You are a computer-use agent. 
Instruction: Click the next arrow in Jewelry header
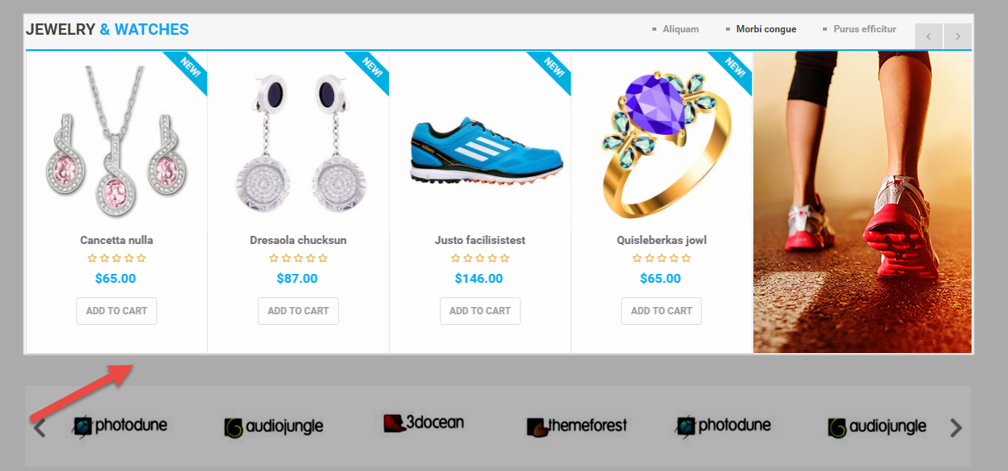(958, 36)
